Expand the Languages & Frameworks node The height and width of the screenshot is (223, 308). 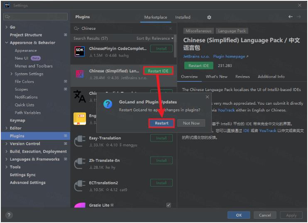(7, 159)
